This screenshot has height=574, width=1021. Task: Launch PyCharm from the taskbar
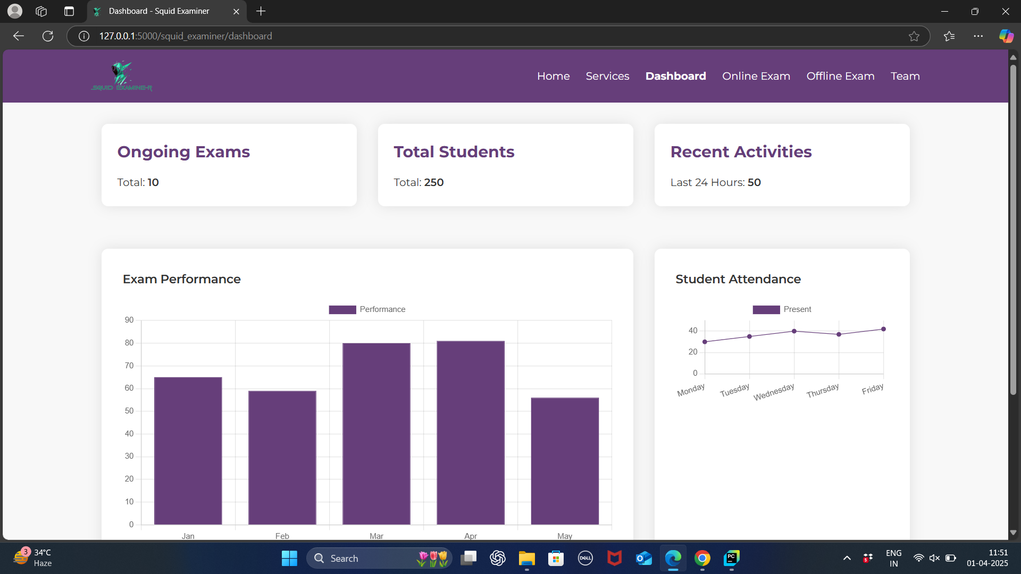pos(731,558)
